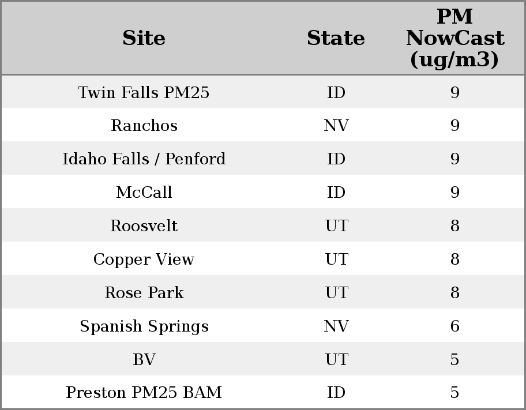Select the McCall site cell
This screenshot has height=410, width=526.
tap(144, 193)
